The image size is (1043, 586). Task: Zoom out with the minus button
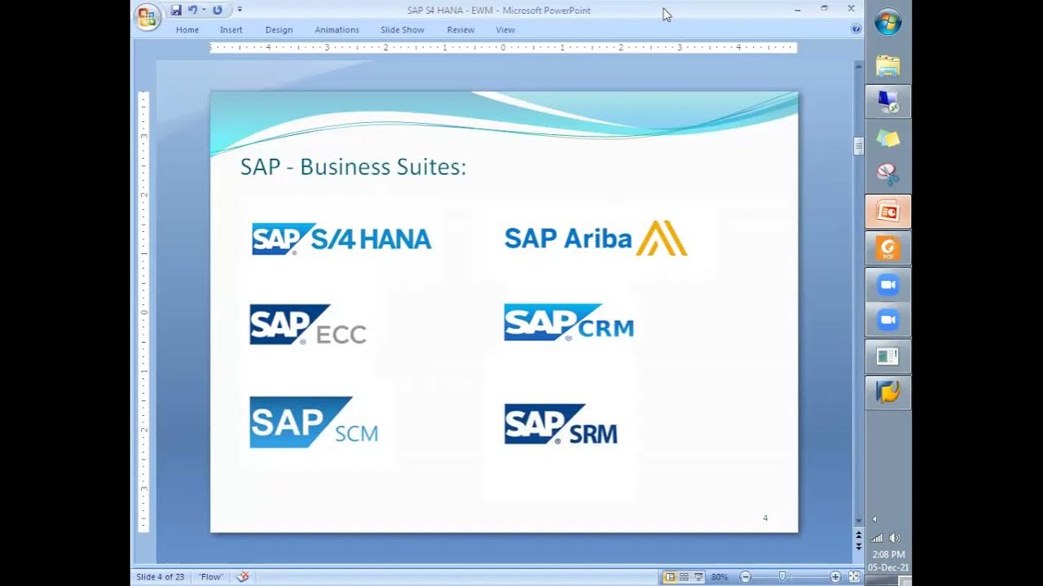point(745,577)
